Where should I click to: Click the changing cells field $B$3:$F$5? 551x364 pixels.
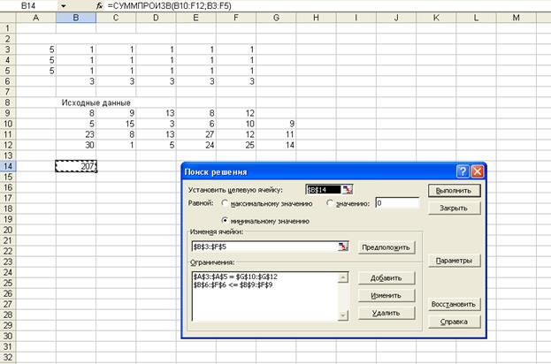pyautogui.click(x=265, y=246)
